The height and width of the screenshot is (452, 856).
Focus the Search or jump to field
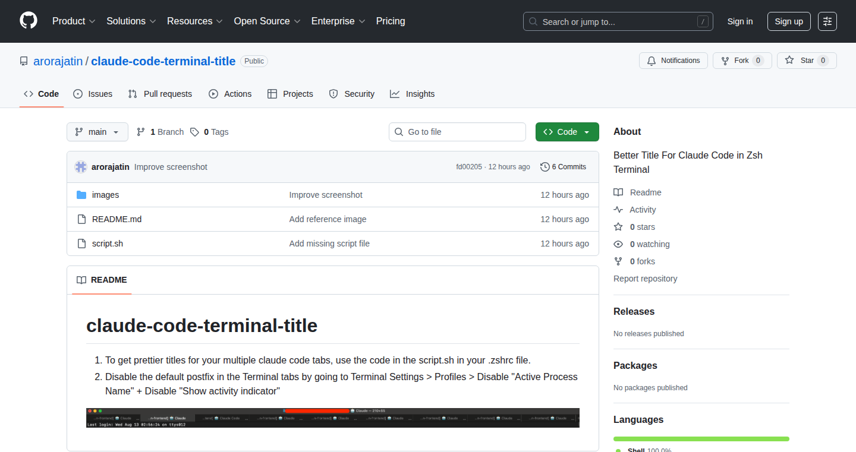tap(618, 22)
